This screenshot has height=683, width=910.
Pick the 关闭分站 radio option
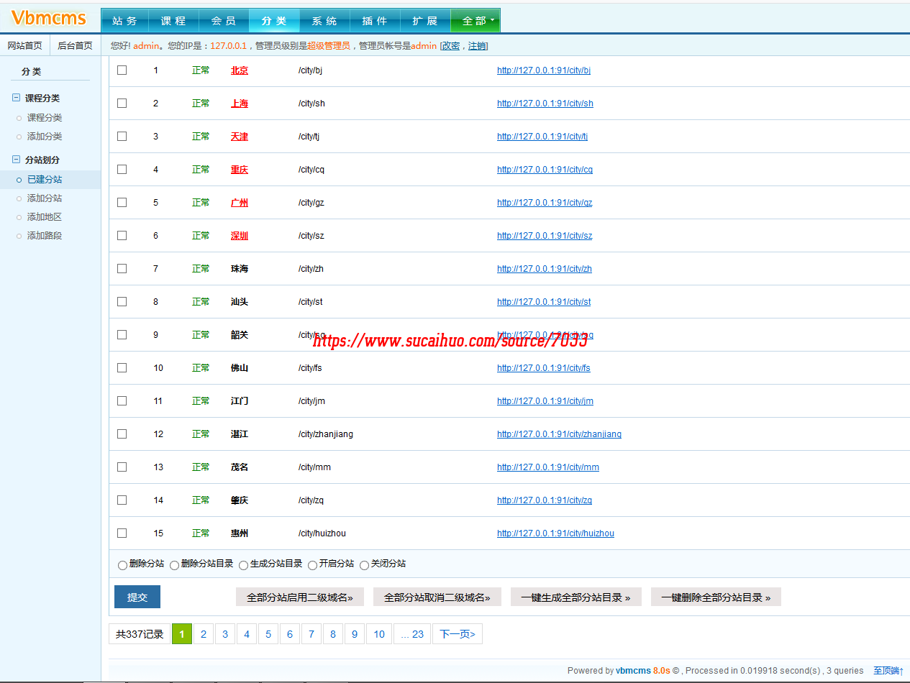pyautogui.click(x=364, y=565)
